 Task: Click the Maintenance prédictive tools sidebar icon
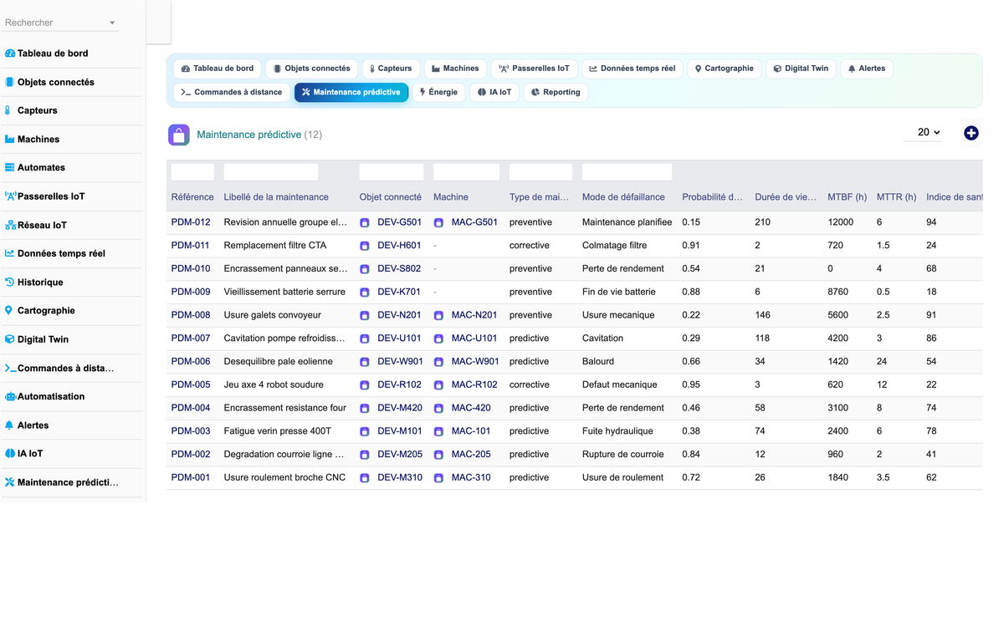(x=10, y=482)
